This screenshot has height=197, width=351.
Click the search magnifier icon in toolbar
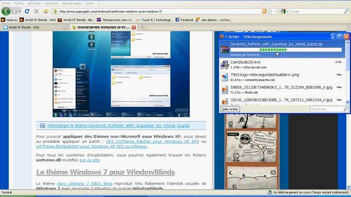(x=346, y=11)
